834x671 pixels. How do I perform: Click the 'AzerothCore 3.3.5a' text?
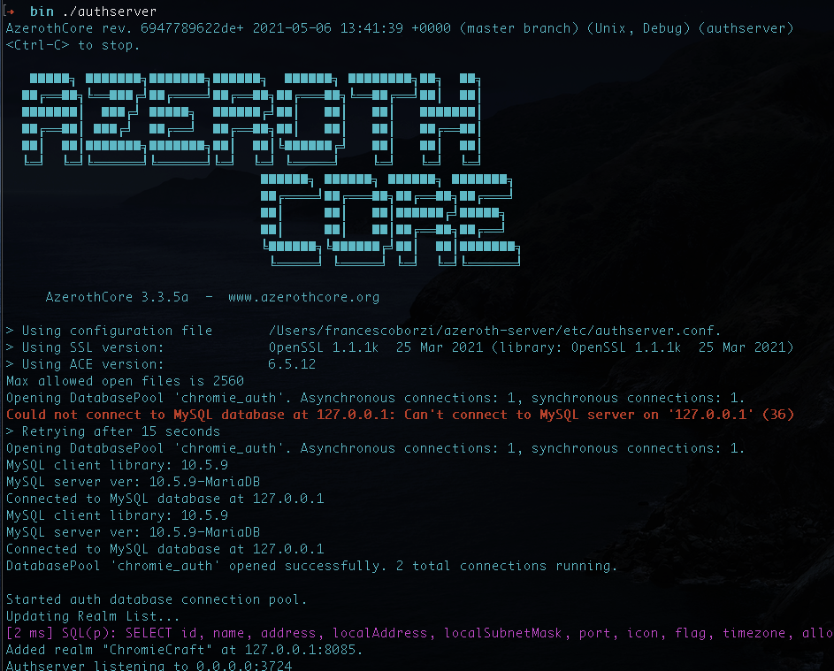coord(117,297)
